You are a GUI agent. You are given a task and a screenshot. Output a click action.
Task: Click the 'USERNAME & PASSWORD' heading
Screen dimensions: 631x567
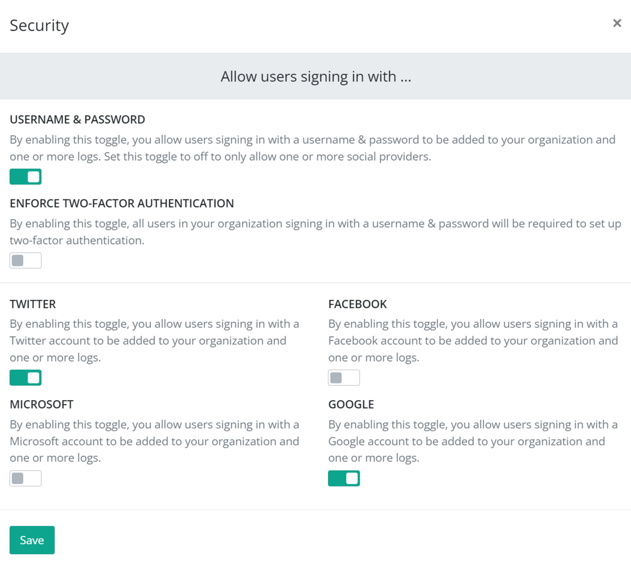77,119
